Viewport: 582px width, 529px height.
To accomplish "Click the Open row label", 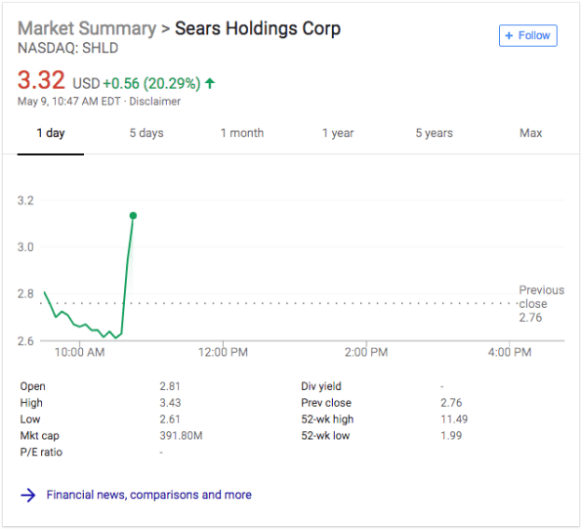I will (32, 386).
